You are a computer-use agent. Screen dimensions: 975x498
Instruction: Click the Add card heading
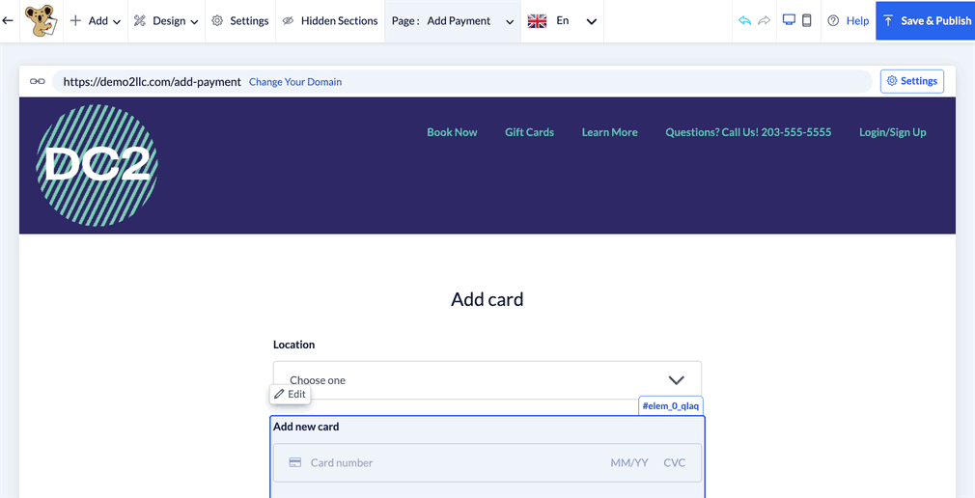487,299
